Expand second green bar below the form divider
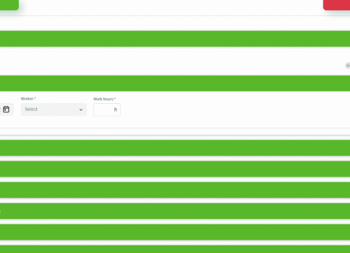Screen dimensions: 350x253 click(x=175, y=169)
